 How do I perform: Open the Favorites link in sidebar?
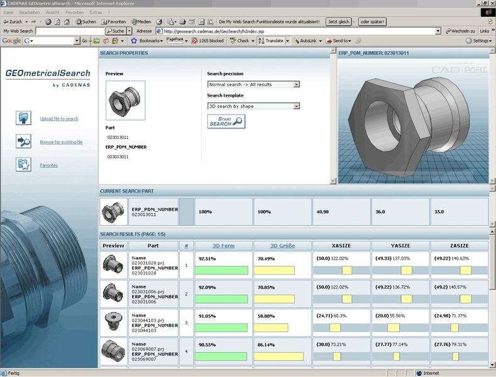pos(48,165)
